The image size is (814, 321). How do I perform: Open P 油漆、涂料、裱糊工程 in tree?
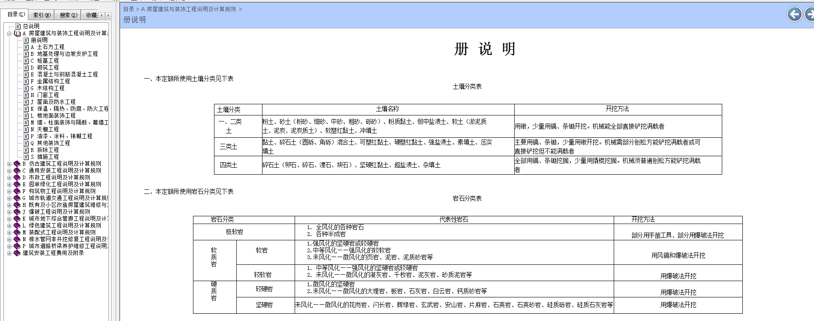[x=61, y=136]
